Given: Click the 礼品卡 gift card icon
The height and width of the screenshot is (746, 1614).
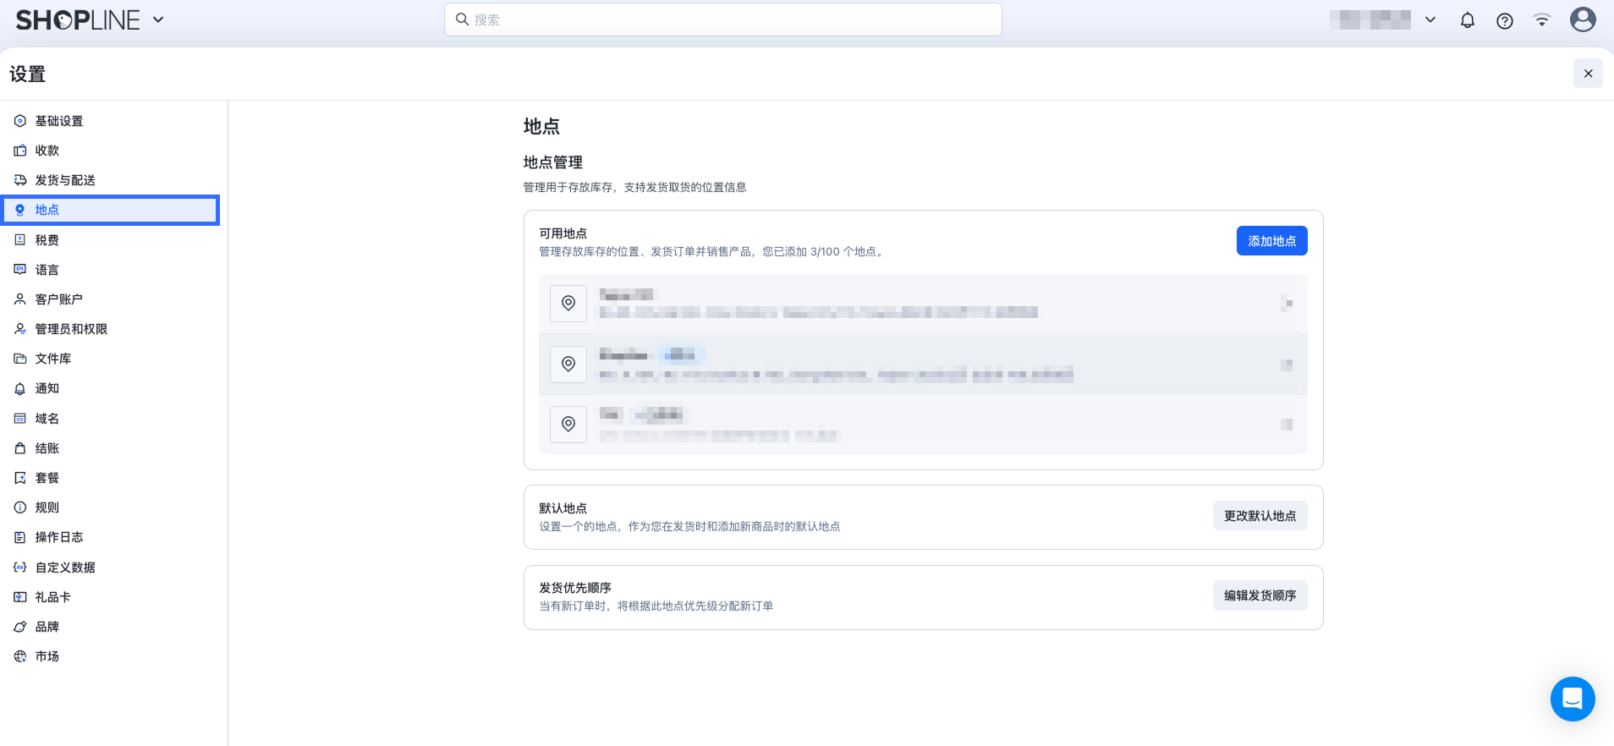Looking at the screenshot, I should tap(20, 597).
